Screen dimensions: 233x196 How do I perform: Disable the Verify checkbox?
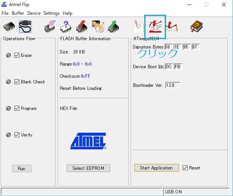point(17,135)
